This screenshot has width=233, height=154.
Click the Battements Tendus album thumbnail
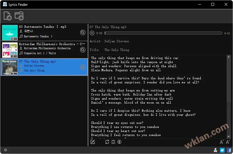[x=10, y=33]
